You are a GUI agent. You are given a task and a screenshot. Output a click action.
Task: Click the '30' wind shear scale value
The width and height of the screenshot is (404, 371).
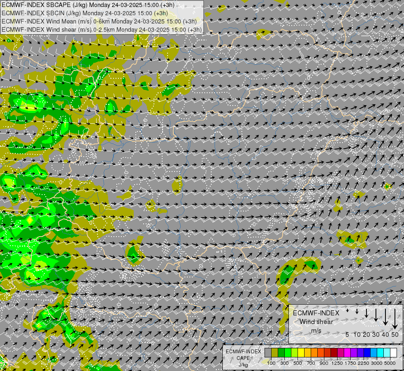(x=376, y=334)
